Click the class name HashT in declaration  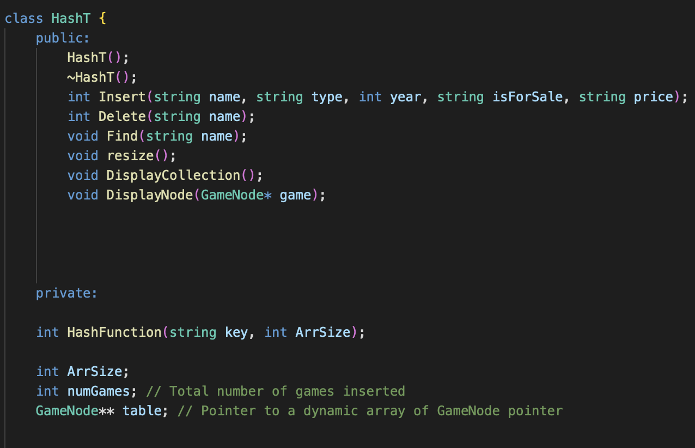pyautogui.click(x=71, y=18)
